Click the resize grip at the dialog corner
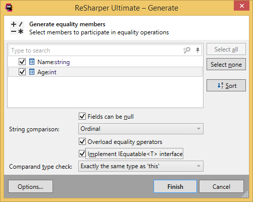This screenshot has width=253, height=202. click(245, 194)
